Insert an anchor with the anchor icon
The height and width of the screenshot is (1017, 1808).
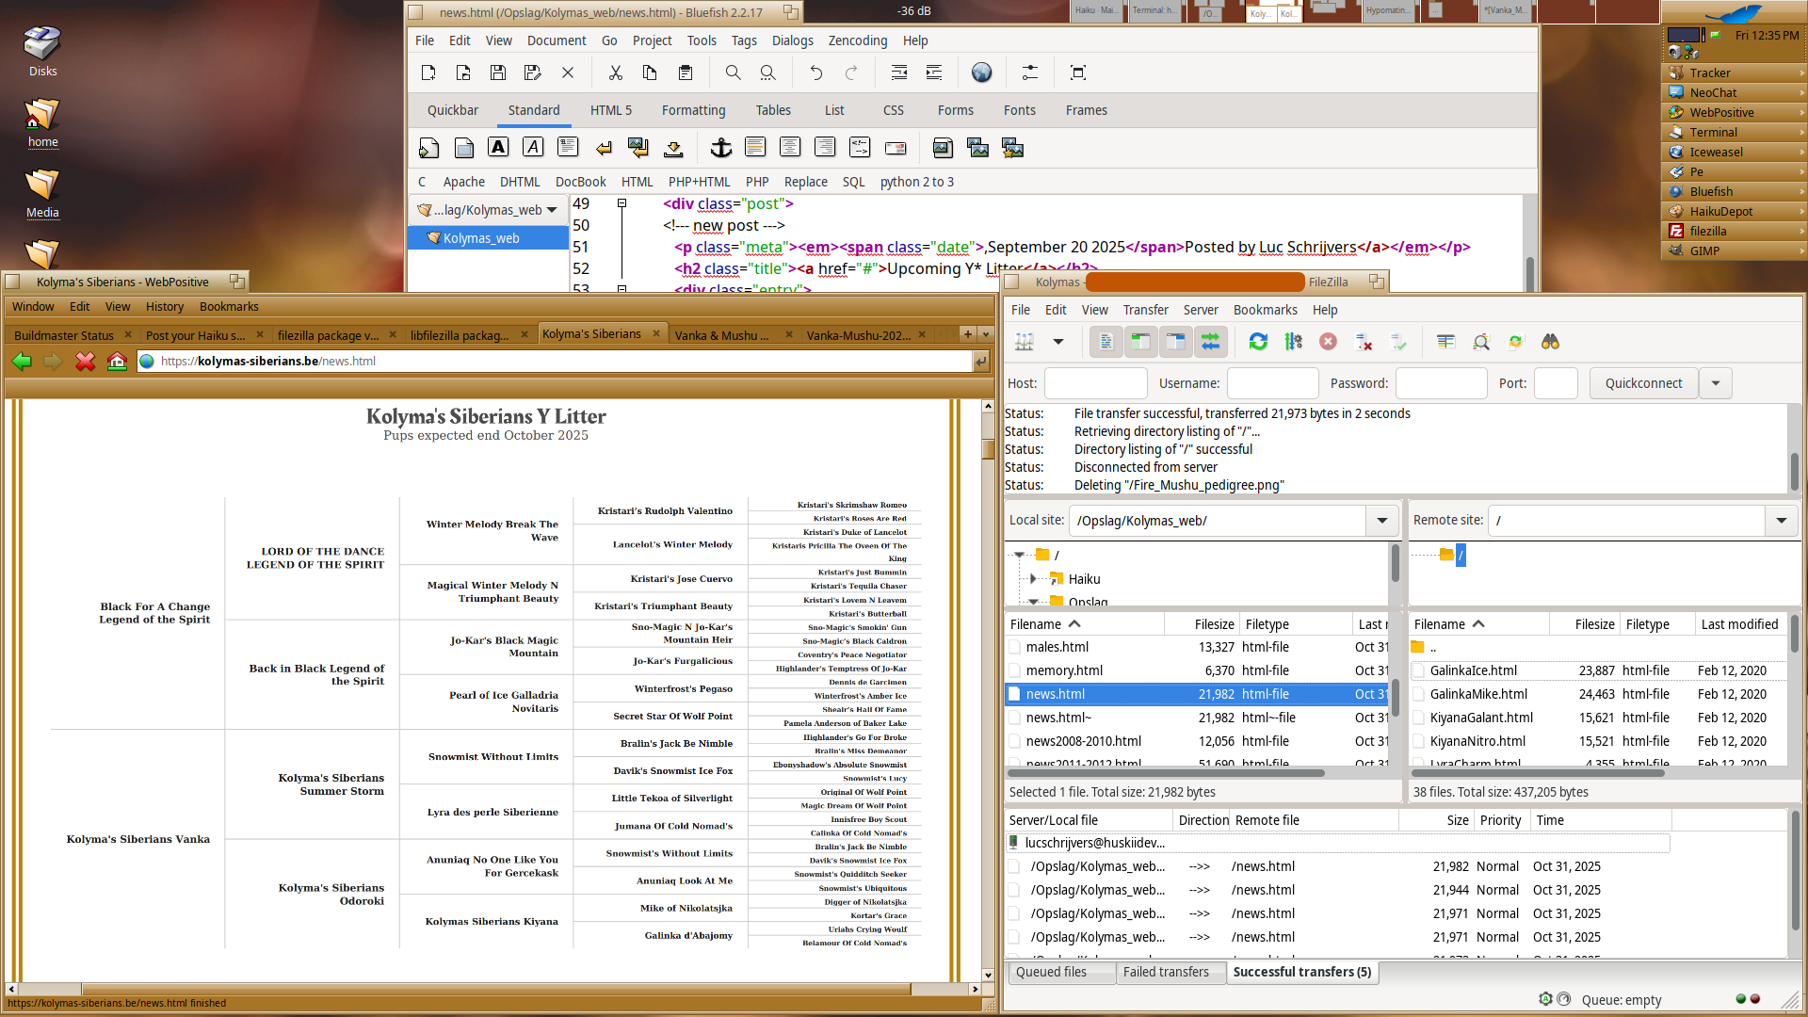(720, 147)
